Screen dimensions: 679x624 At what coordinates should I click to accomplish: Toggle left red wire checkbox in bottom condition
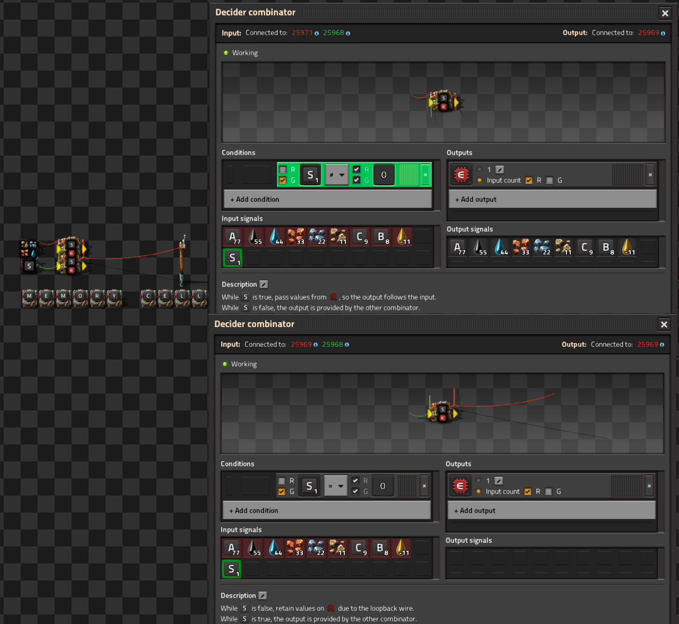pyautogui.click(x=282, y=481)
